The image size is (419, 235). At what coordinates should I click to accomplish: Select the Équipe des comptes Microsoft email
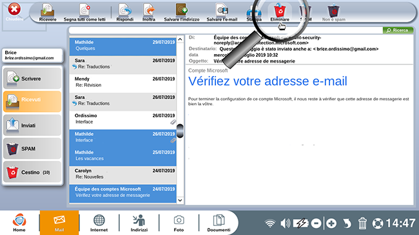(123, 194)
